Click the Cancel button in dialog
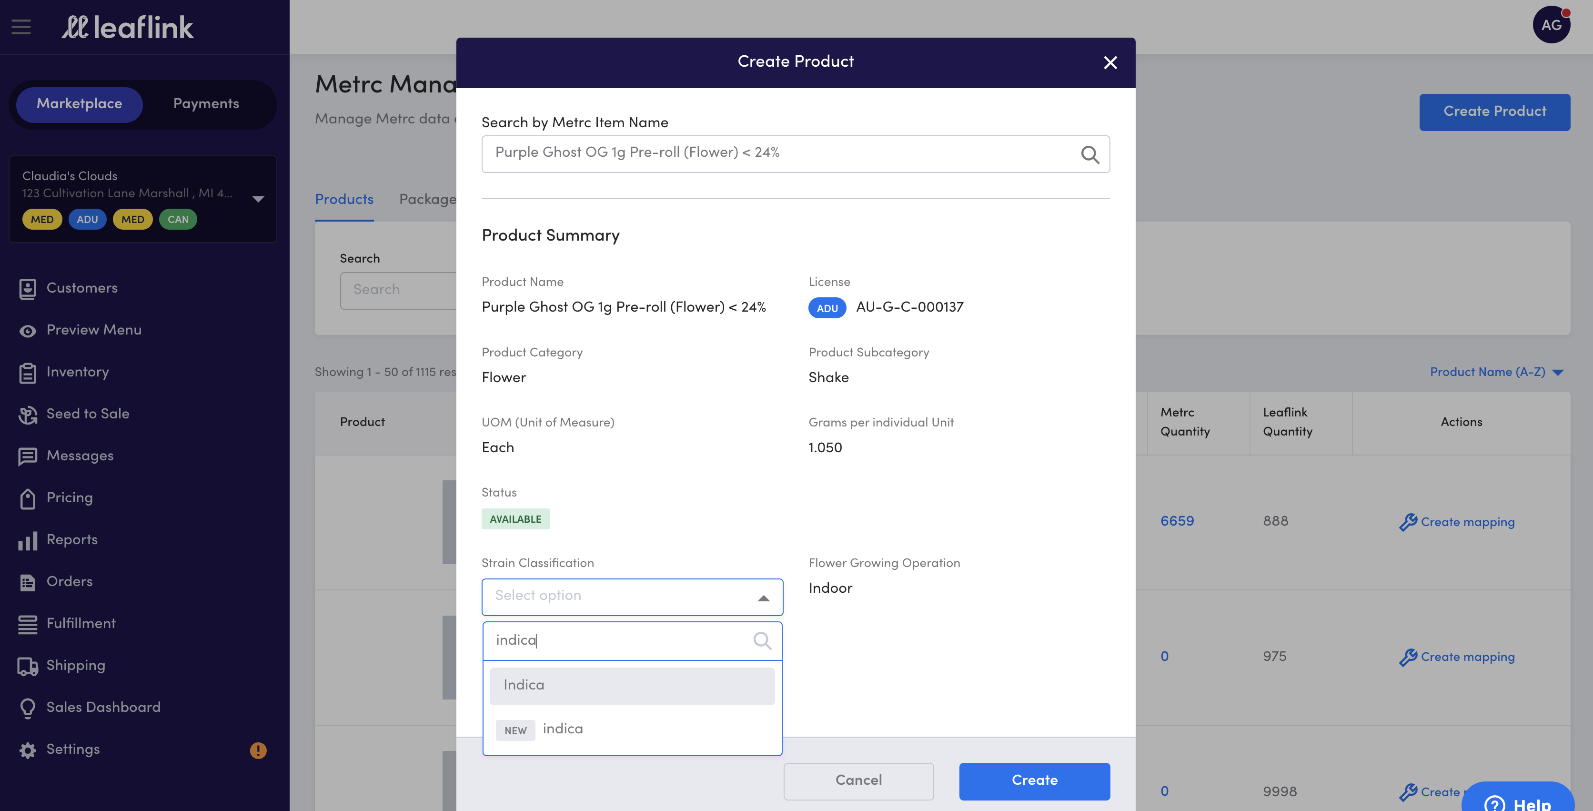 click(x=858, y=781)
